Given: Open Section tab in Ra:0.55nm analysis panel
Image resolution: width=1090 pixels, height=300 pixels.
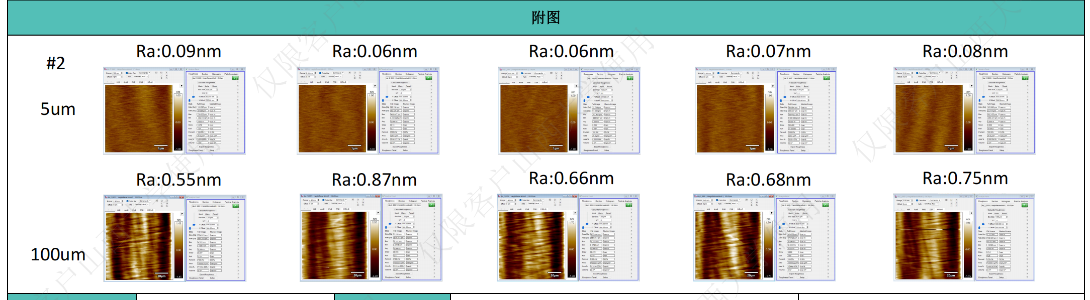Looking at the screenshot, I should 205,202.
